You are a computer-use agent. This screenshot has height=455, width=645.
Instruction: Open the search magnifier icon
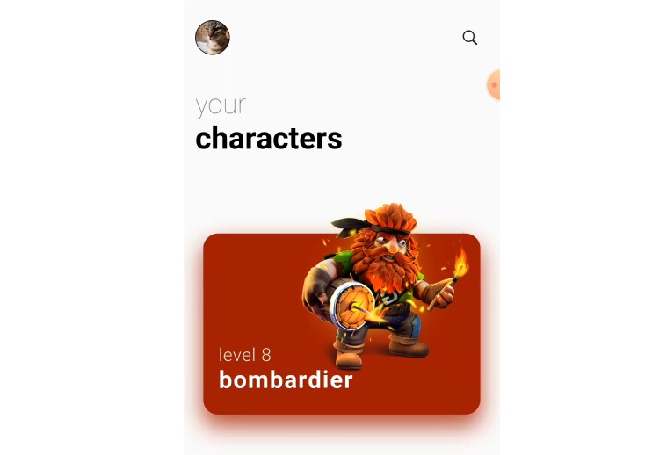(470, 38)
